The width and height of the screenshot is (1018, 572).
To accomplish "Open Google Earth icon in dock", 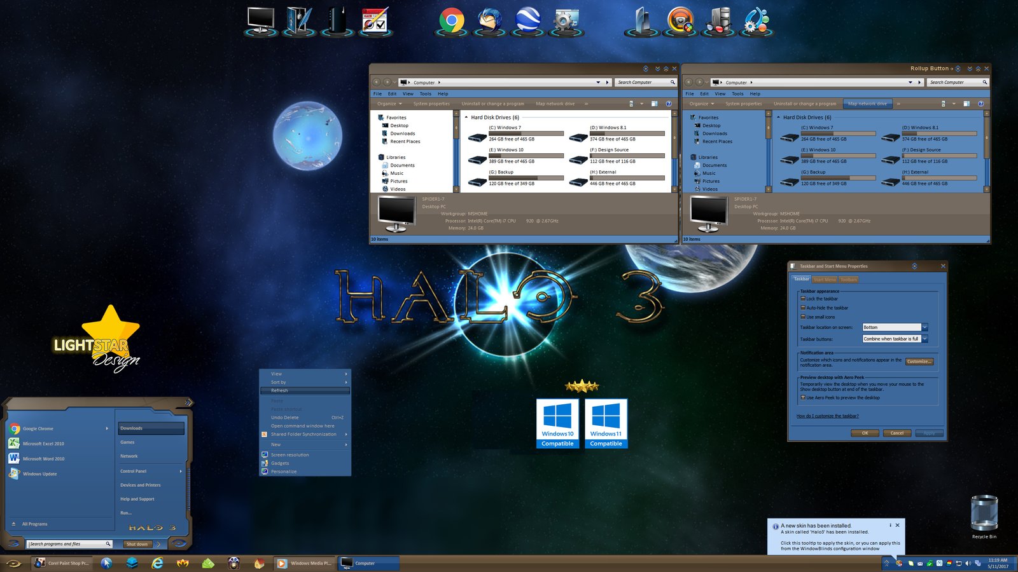I will click(527, 21).
